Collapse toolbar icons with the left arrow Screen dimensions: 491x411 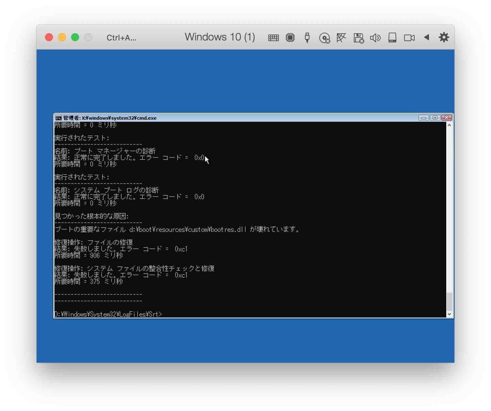[x=426, y=37]
